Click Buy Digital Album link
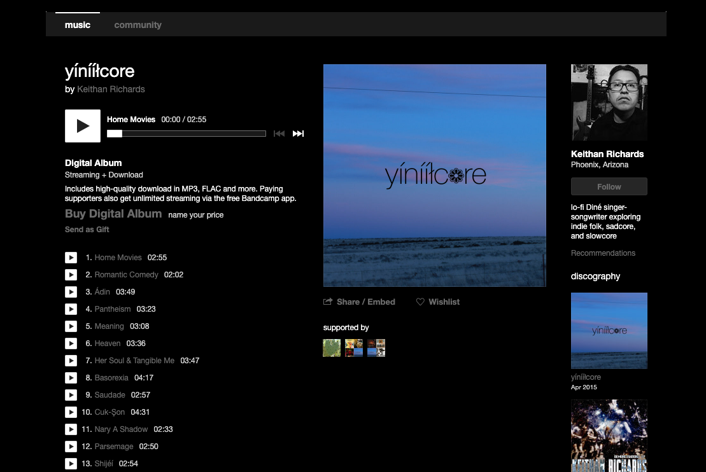 (113, 214)
